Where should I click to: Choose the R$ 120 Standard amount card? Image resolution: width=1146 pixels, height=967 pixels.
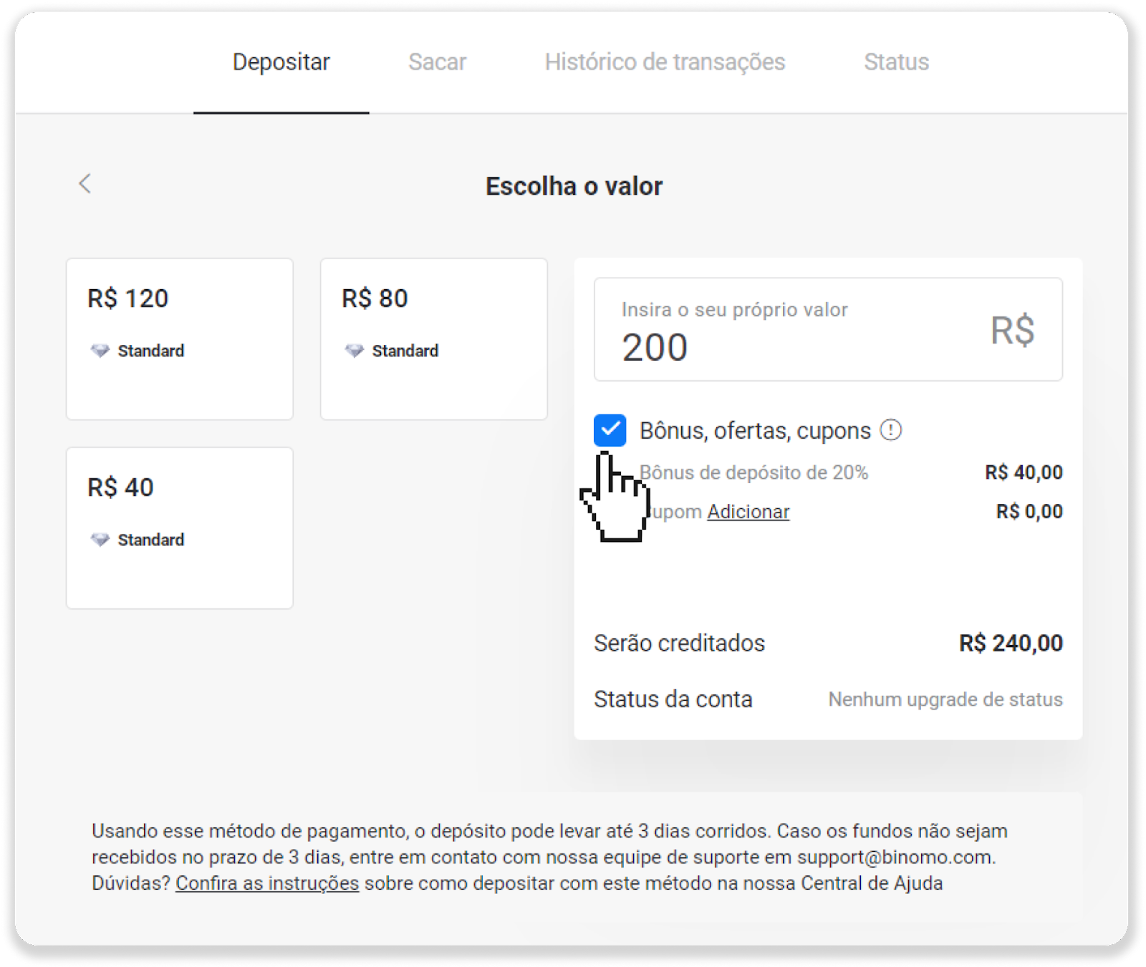(180, 339)
